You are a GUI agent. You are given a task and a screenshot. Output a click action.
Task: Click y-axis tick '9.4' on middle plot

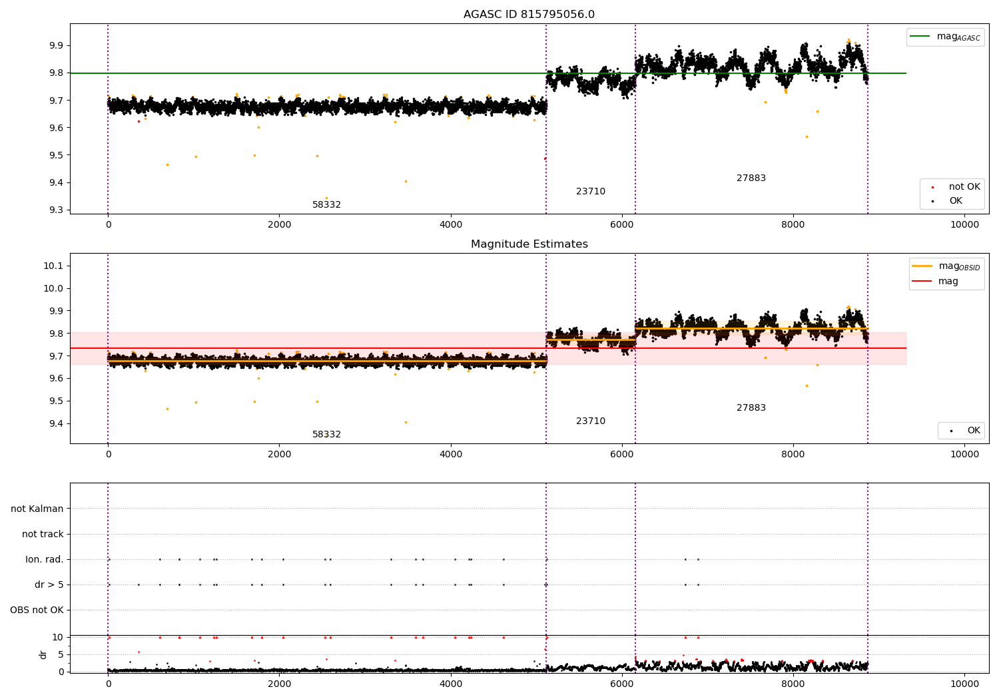click(x=56, y=424)
